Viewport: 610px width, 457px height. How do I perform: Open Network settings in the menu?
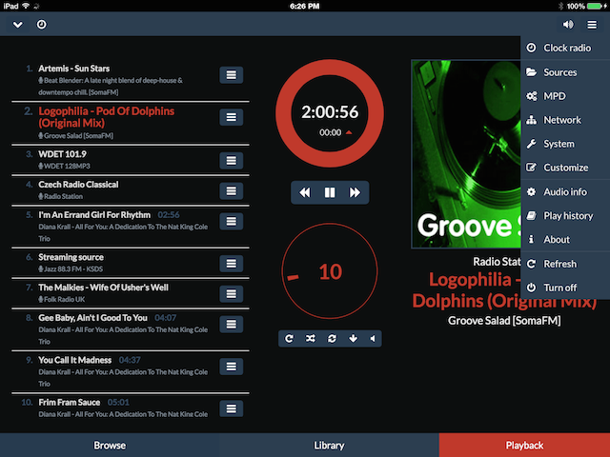point(565,120)
